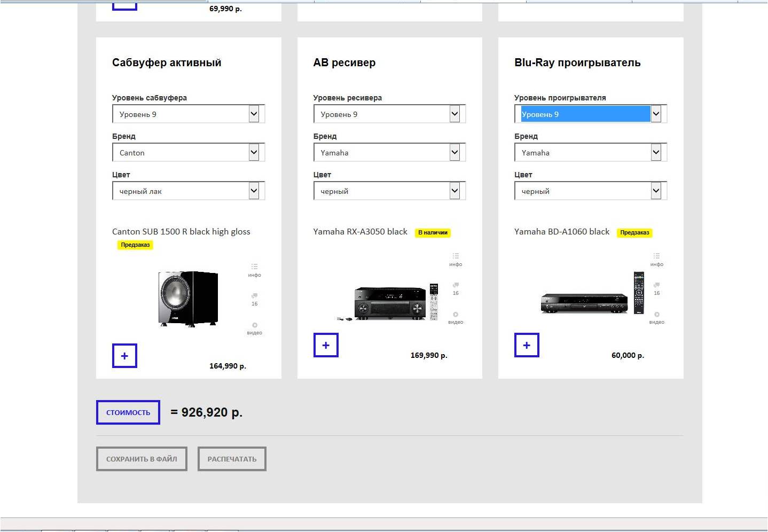
Task: Click the 164,990 р. price
Action: pyautogui.click(x=228, y=366)
